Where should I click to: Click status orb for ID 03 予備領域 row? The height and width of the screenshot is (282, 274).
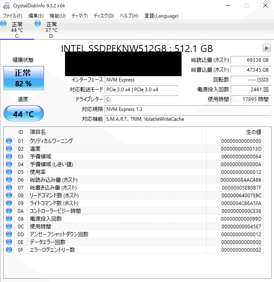click(x=9, y=156)
